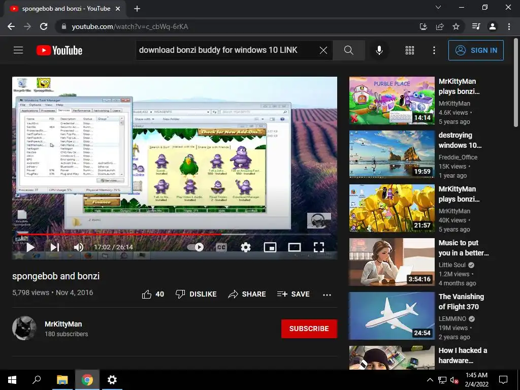
Task: Open Settings app from taskbar
Action: (x=112, y=380)
